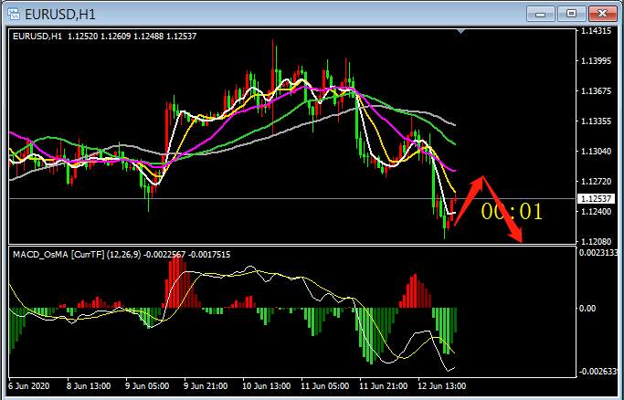Click the 11 Jun 05:00 time label
624x400 pixels.
coord(324,386)
